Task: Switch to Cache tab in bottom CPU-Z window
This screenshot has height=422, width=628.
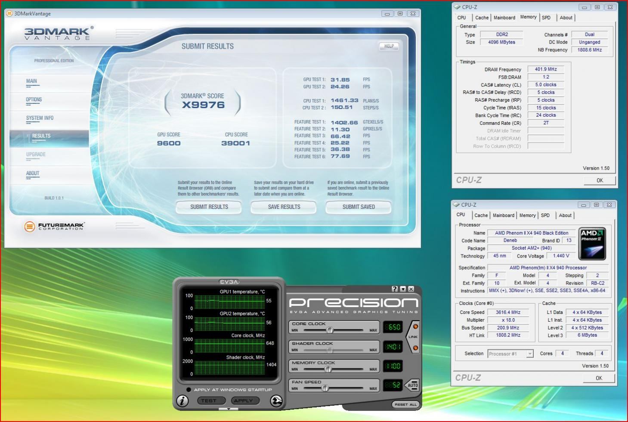Action: pyautogui.click(x=481, y=215)
